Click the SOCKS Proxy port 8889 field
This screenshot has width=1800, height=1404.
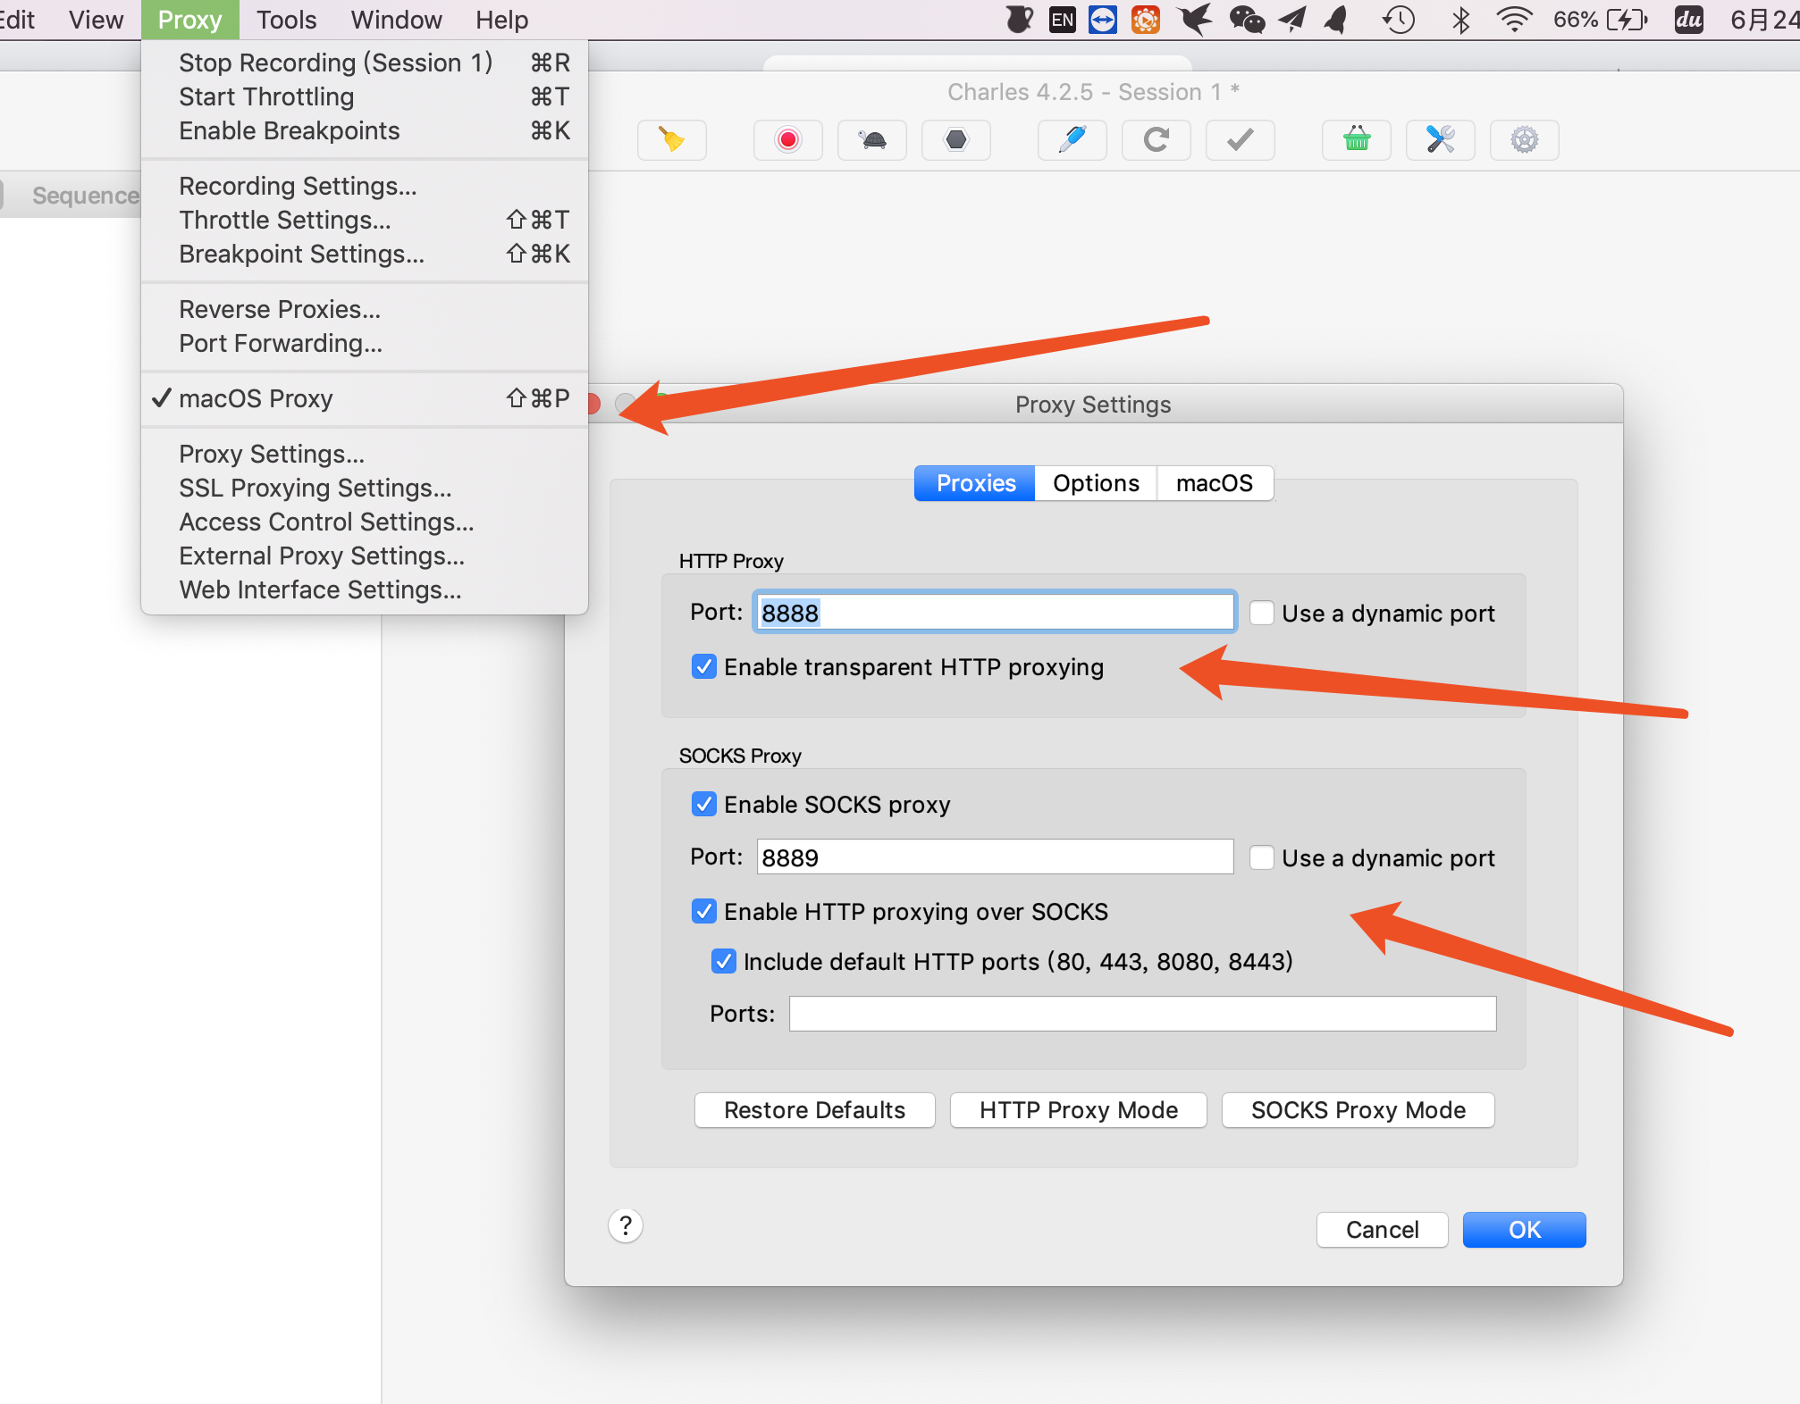[x=994, y=857]
